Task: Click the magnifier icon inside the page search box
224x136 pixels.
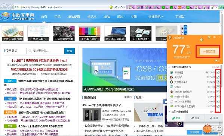Action: tap(30, 51)
